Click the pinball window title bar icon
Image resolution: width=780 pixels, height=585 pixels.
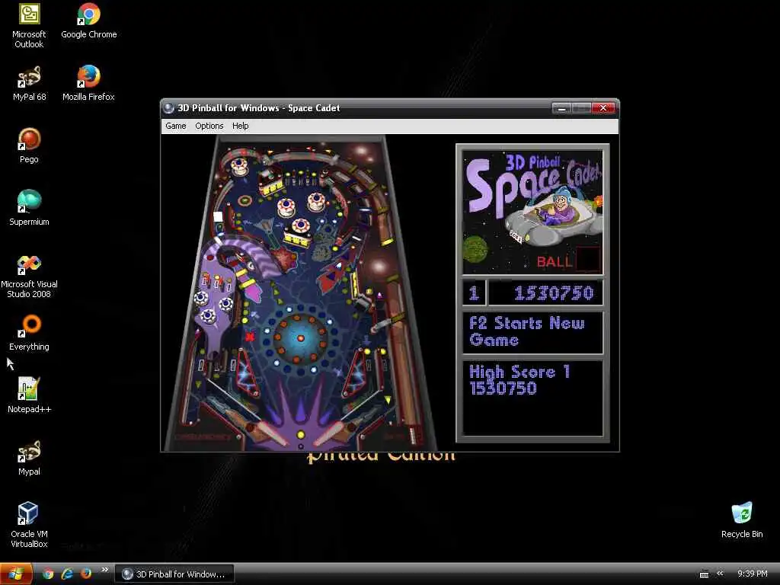click(169, 108)
